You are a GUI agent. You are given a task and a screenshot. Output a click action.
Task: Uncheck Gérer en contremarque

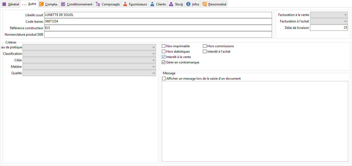pyautogui.click(x=163, y=62)
